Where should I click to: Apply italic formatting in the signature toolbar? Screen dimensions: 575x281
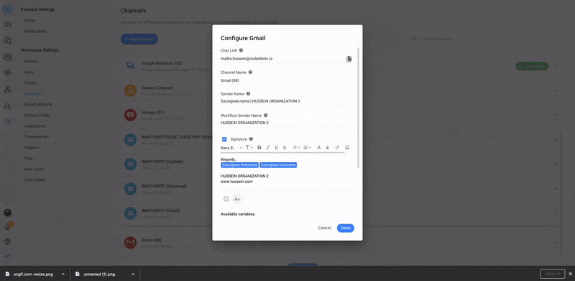coord(267,148)
